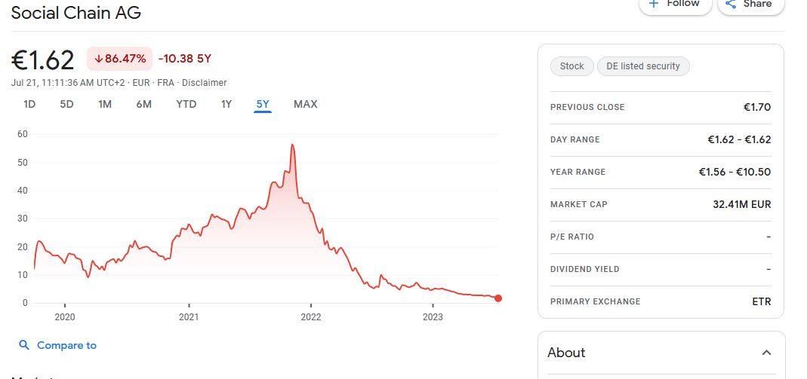Select the 5Y range tab
This screenshot has height=379, width=807.
coord(263,104)
